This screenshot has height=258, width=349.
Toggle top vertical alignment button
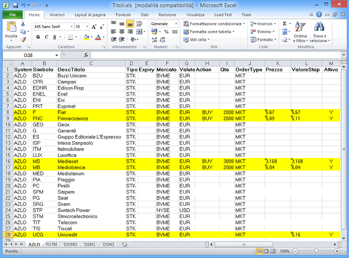click(114, 24)
